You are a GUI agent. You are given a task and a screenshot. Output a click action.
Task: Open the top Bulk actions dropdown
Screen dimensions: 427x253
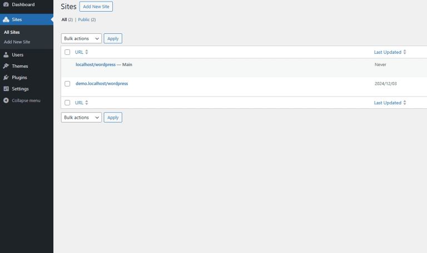pos(81,39)
